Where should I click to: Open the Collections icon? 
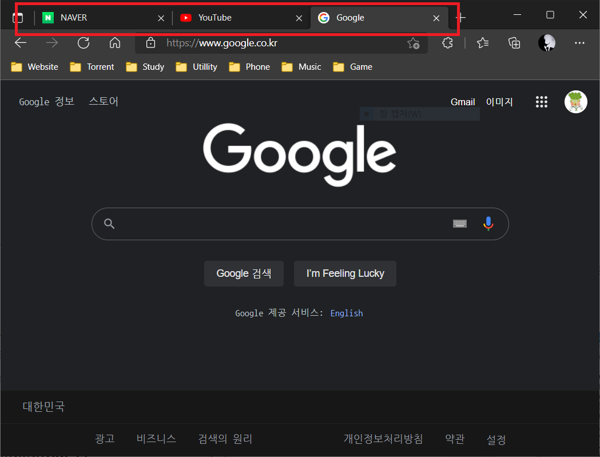coord(514,43)
